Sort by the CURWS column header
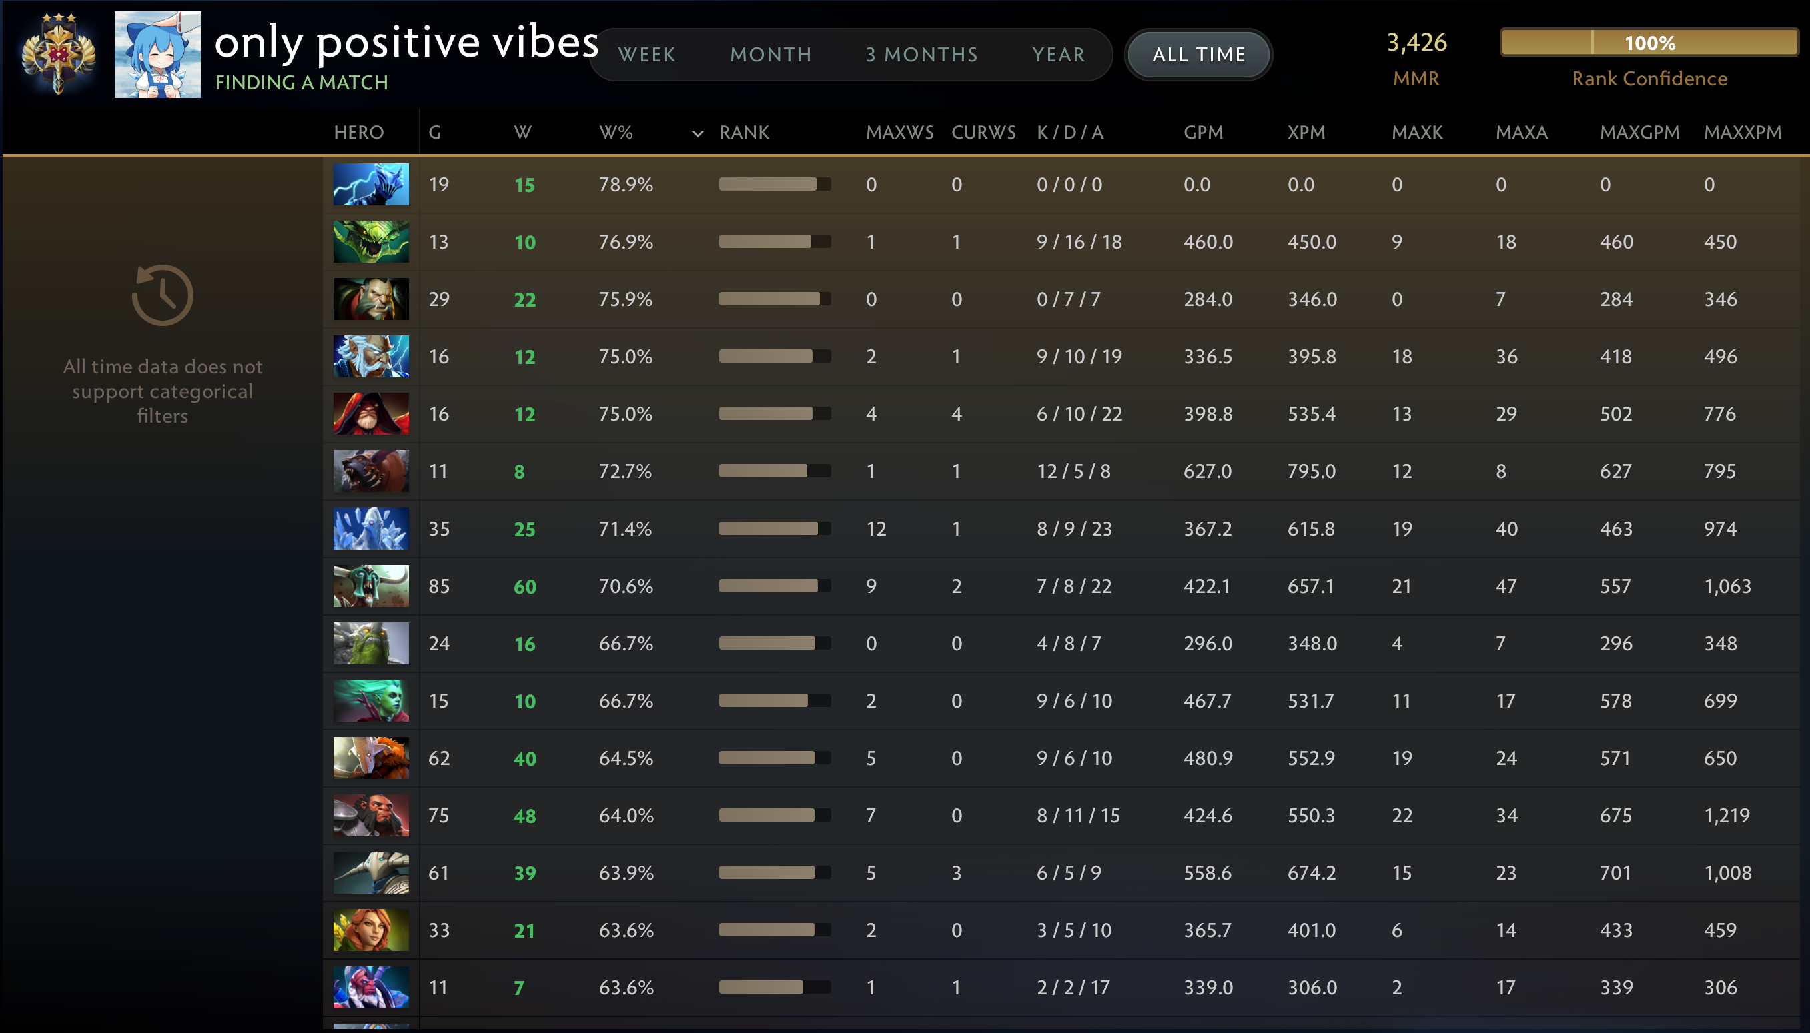 click(984, 133)
